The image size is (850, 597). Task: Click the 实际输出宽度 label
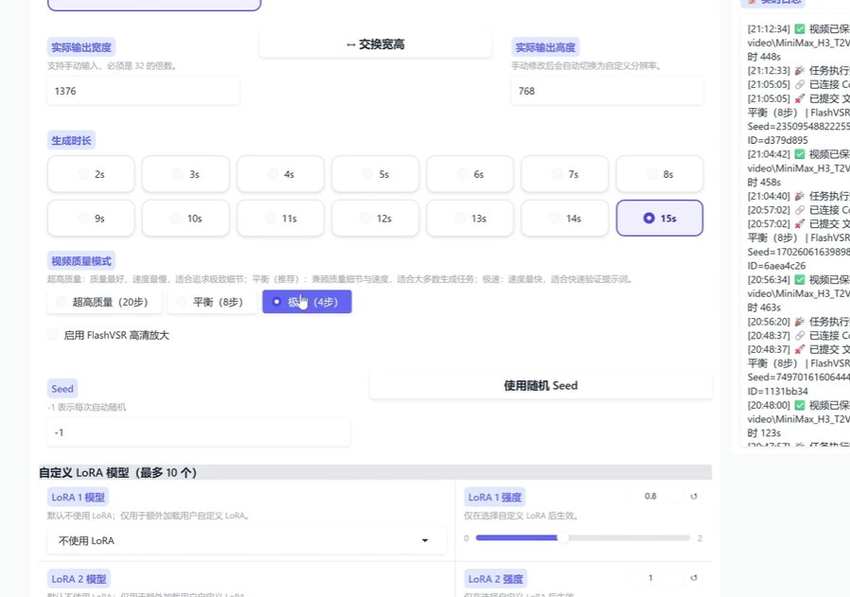(81, 47)
